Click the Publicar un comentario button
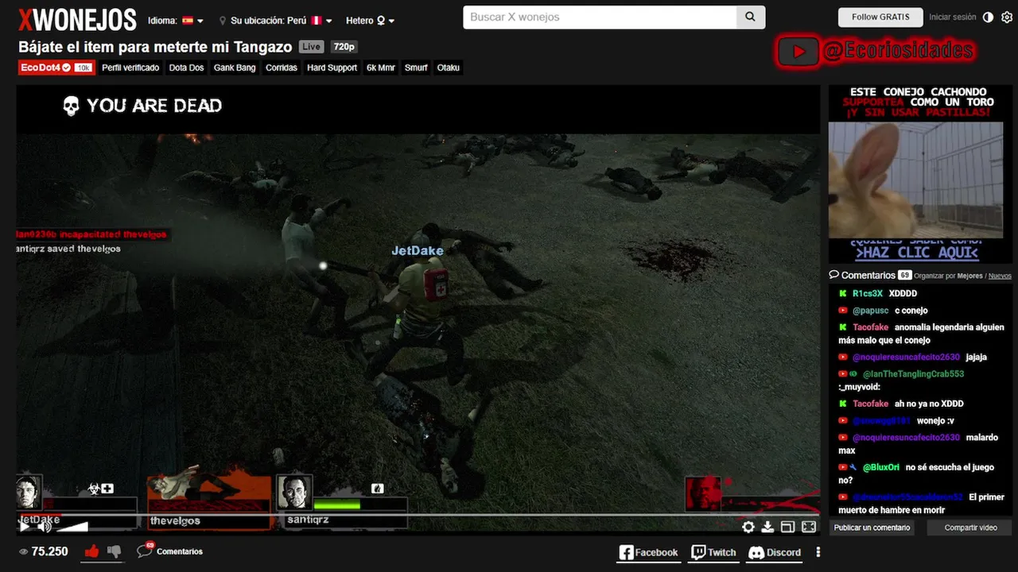1018x572 pixels. pyautogui.click(x=872, y=528)
